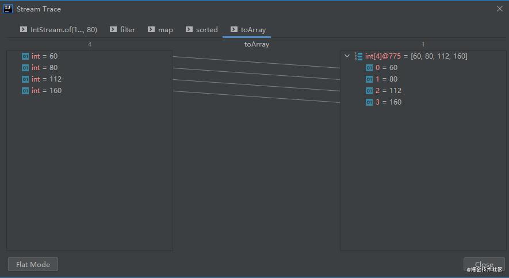Click the 'Stream Trace' window title
The width and height of the screenshot is (509, 278).
[39, 9]
